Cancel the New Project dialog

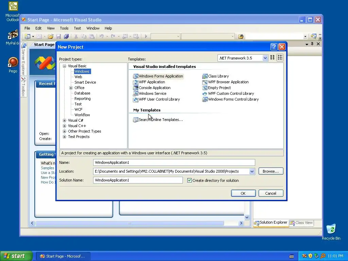(x=271, y=193)
